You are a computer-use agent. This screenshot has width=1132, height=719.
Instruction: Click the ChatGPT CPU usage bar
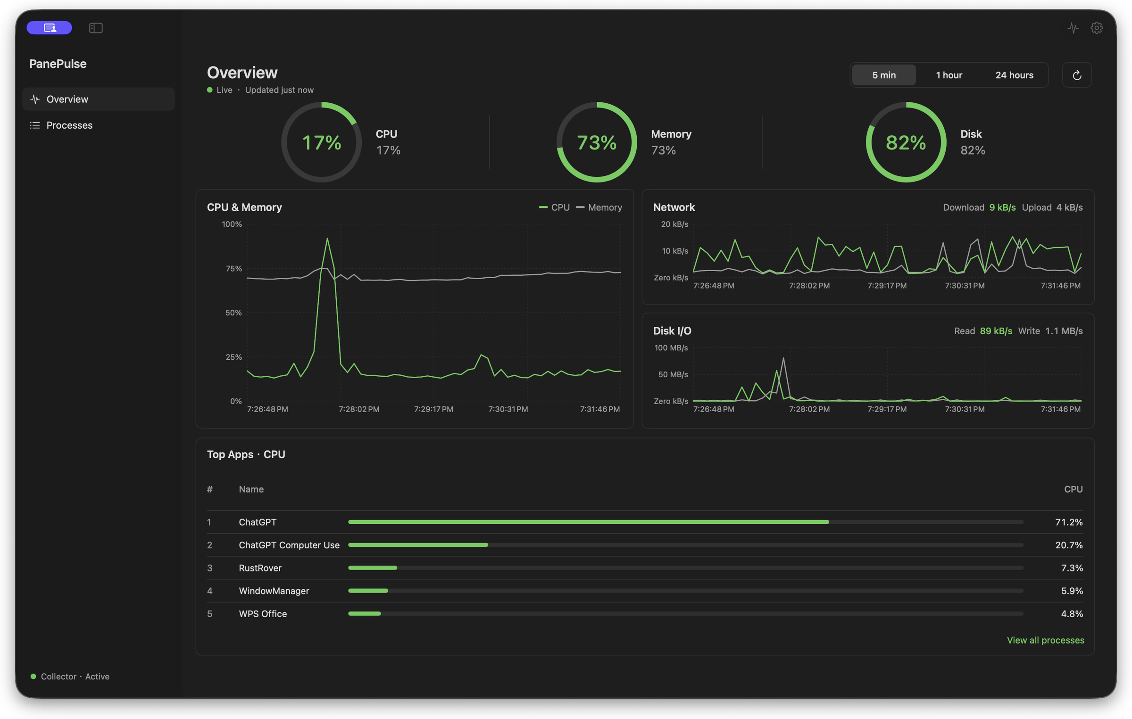(x=686, y=522)
